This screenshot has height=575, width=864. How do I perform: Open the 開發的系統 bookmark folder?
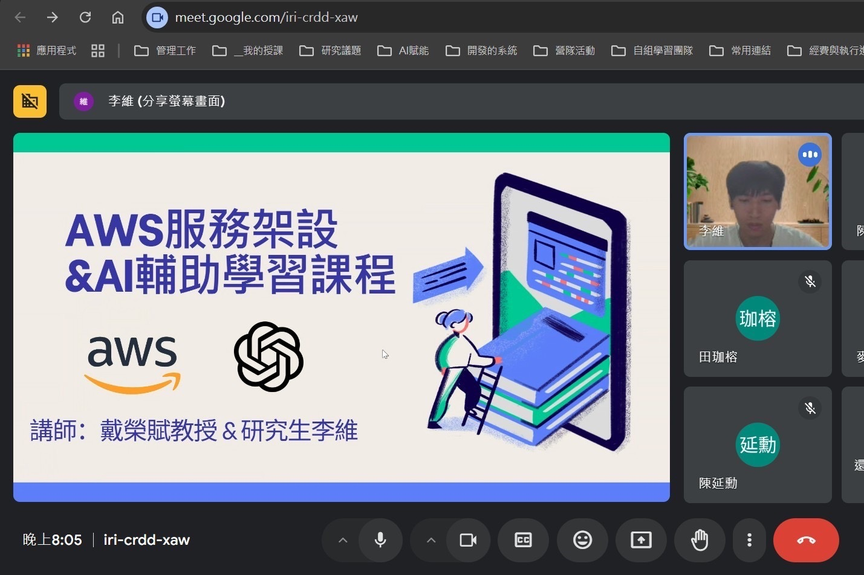[481, 51]
